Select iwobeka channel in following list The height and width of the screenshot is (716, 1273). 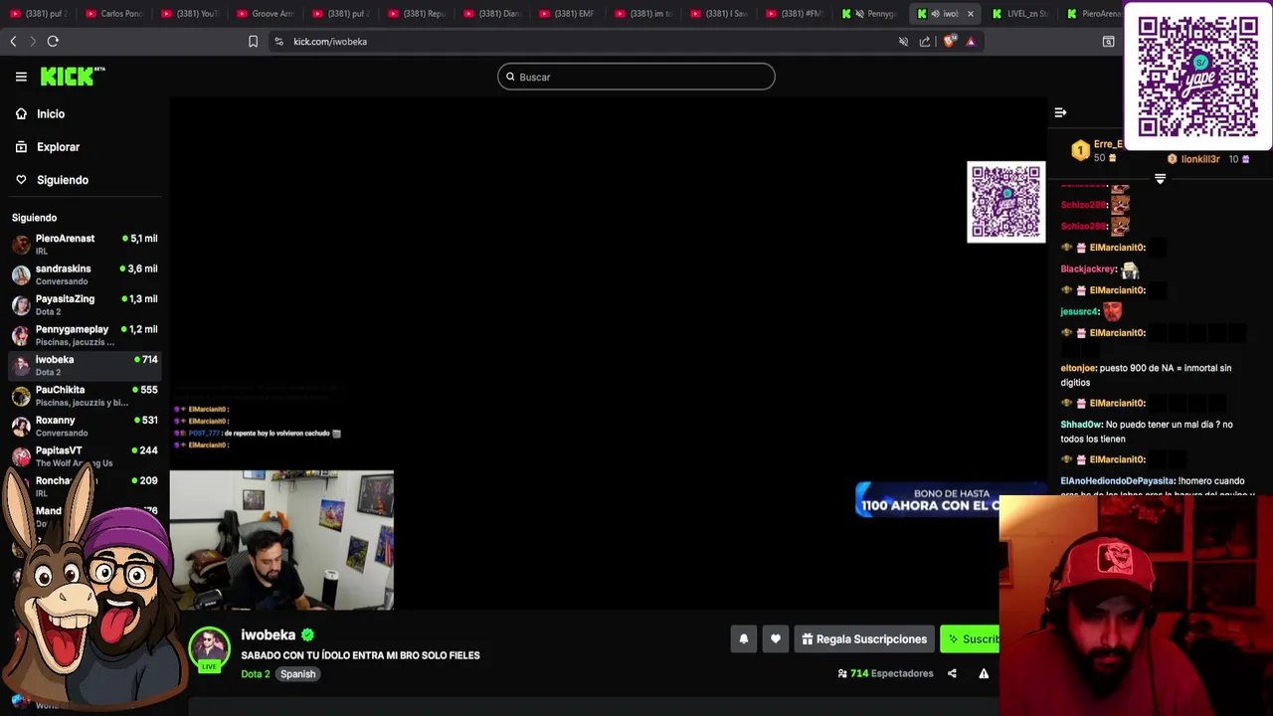point(85,365)
